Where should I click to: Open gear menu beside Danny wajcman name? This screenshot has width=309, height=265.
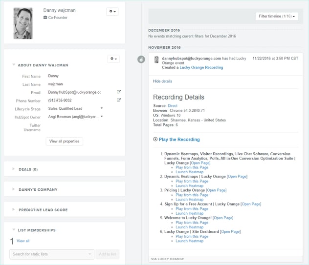(x=112, y=12)
